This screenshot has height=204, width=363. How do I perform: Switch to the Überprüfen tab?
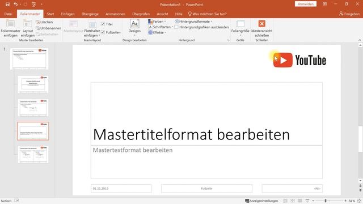(x=141, y=14)
